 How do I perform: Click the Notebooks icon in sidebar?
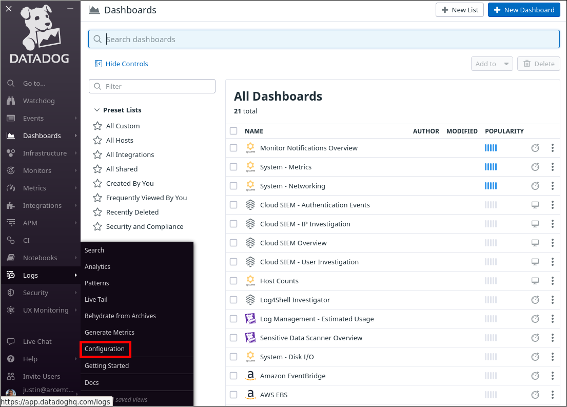pos(11,258)
